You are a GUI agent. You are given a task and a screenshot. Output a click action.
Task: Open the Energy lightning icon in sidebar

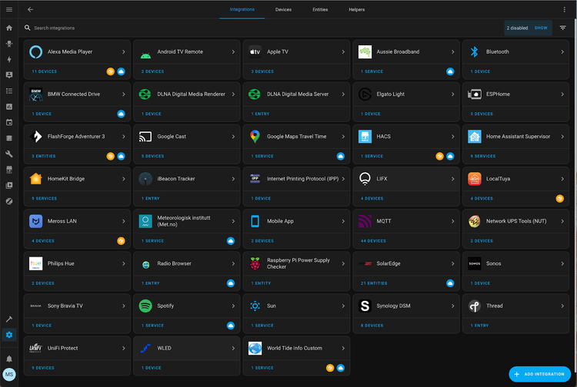[x=9, y=59]
